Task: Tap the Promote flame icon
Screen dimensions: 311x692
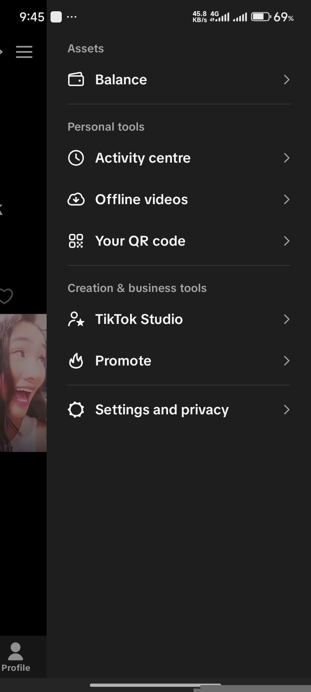Action: click(x=76, y=361)
